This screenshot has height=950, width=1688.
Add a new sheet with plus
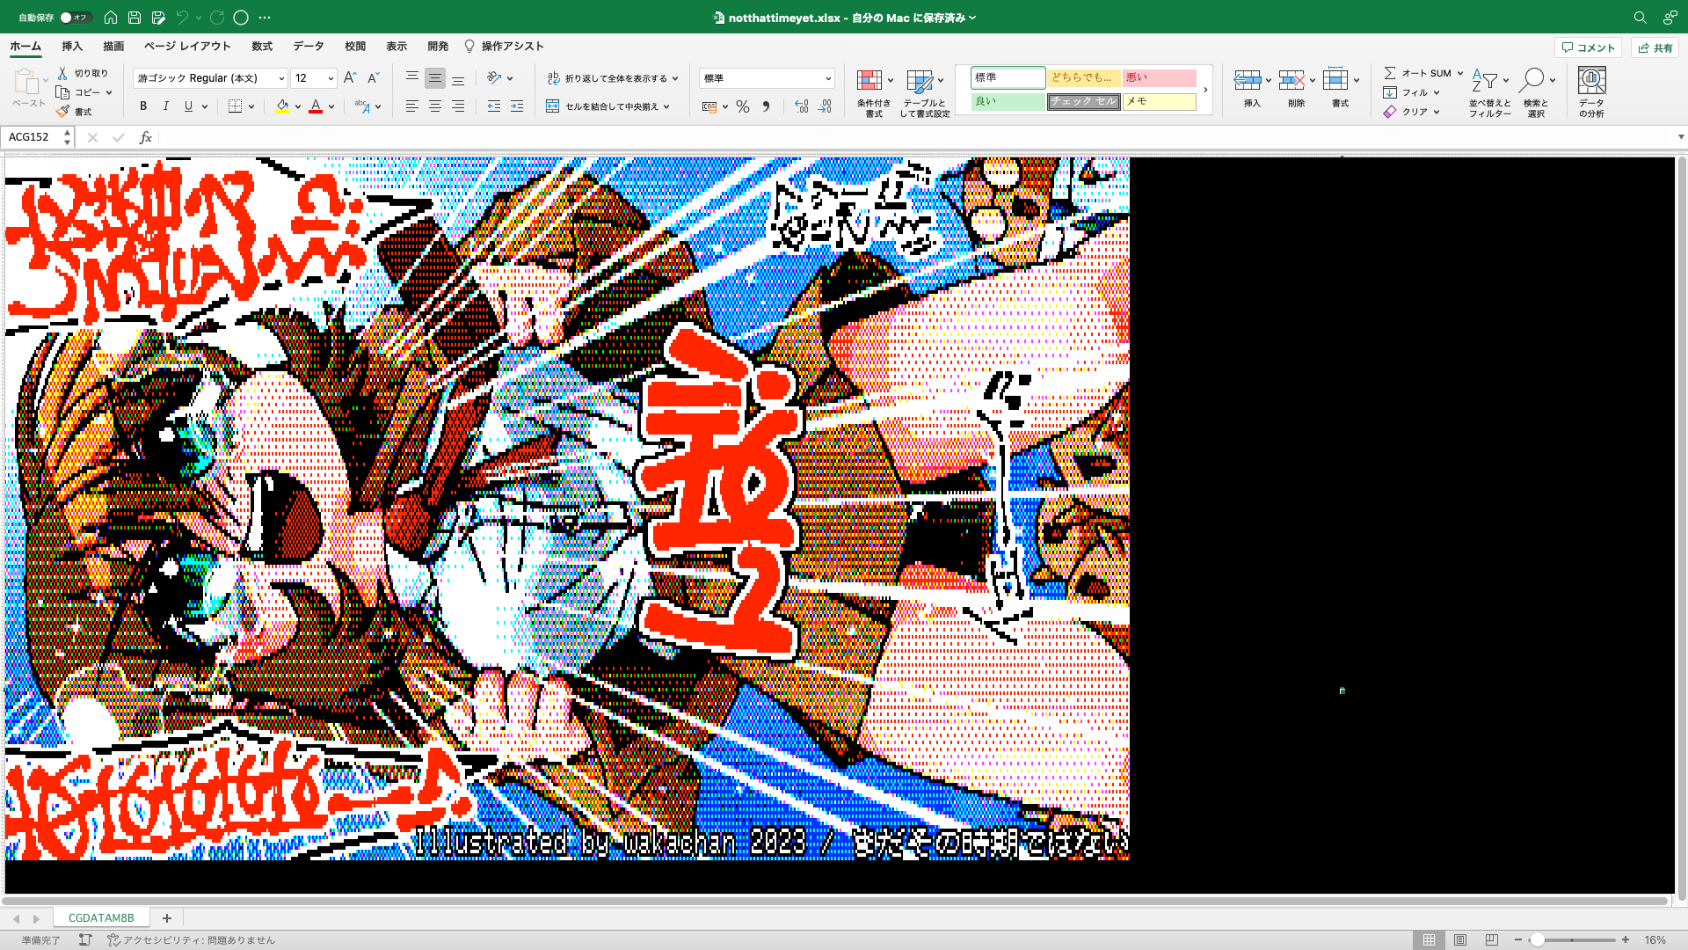[167, 917]
